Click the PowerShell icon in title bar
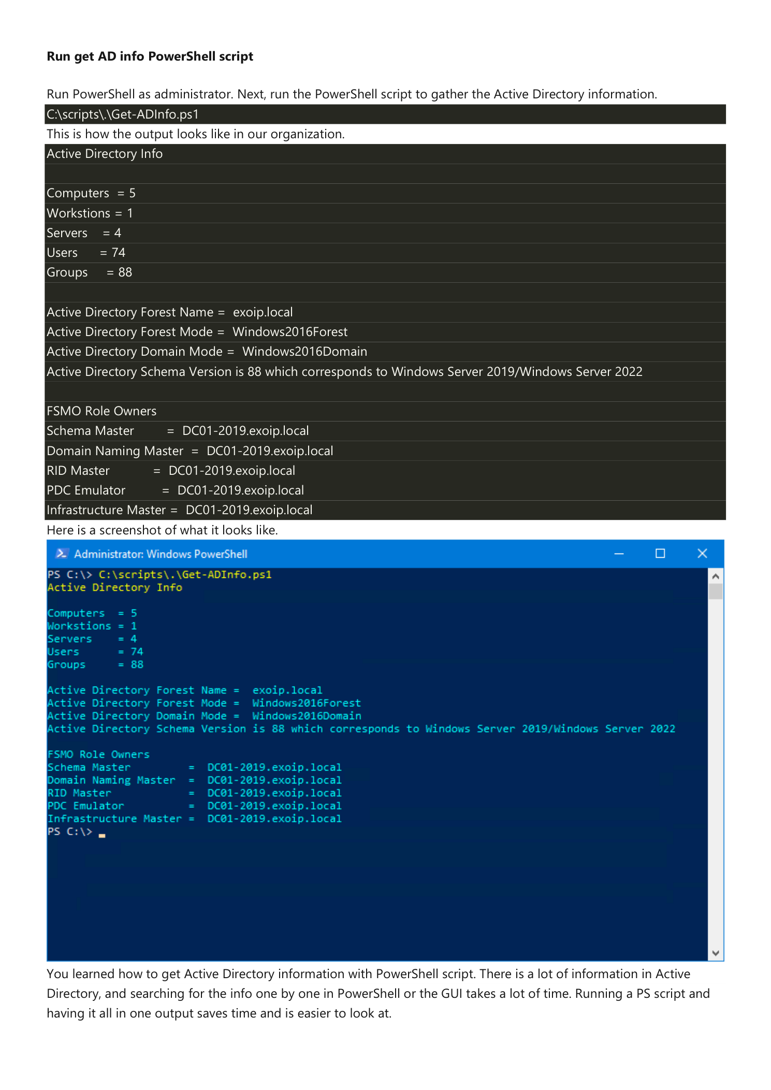This screenshot has height=1090, width=771. click(x=61, y=554)
